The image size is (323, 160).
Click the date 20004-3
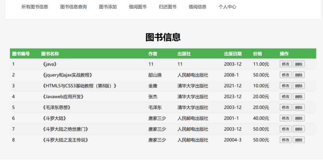pos(232,140)
